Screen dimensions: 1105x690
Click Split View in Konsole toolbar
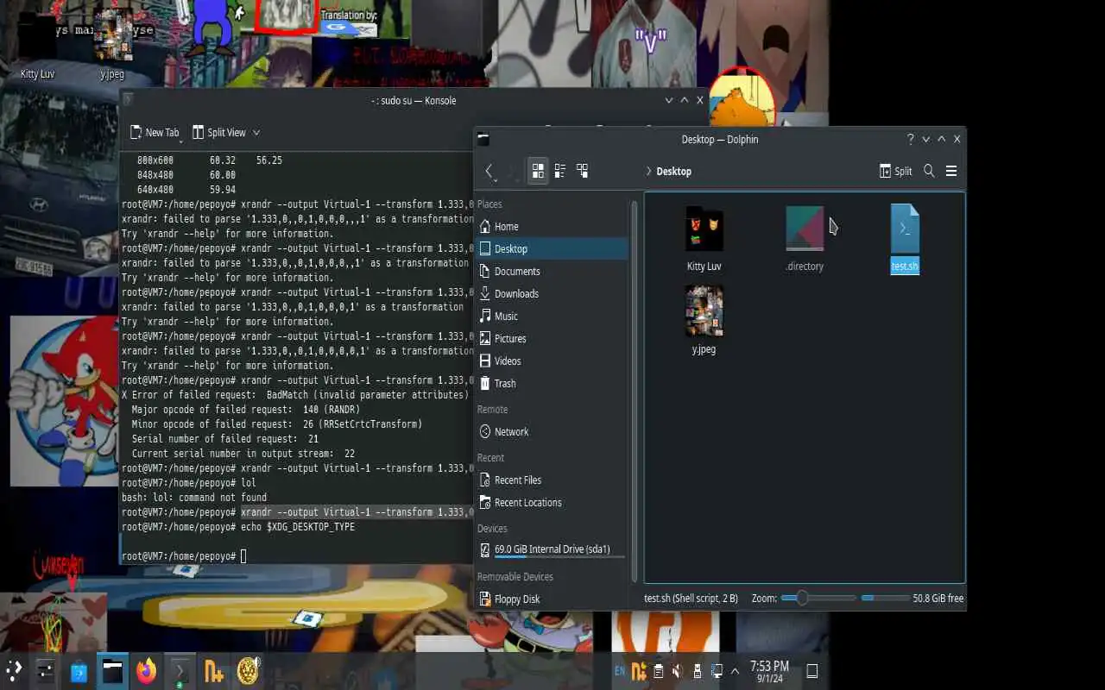pyautogui.click(x=218, y=132)
